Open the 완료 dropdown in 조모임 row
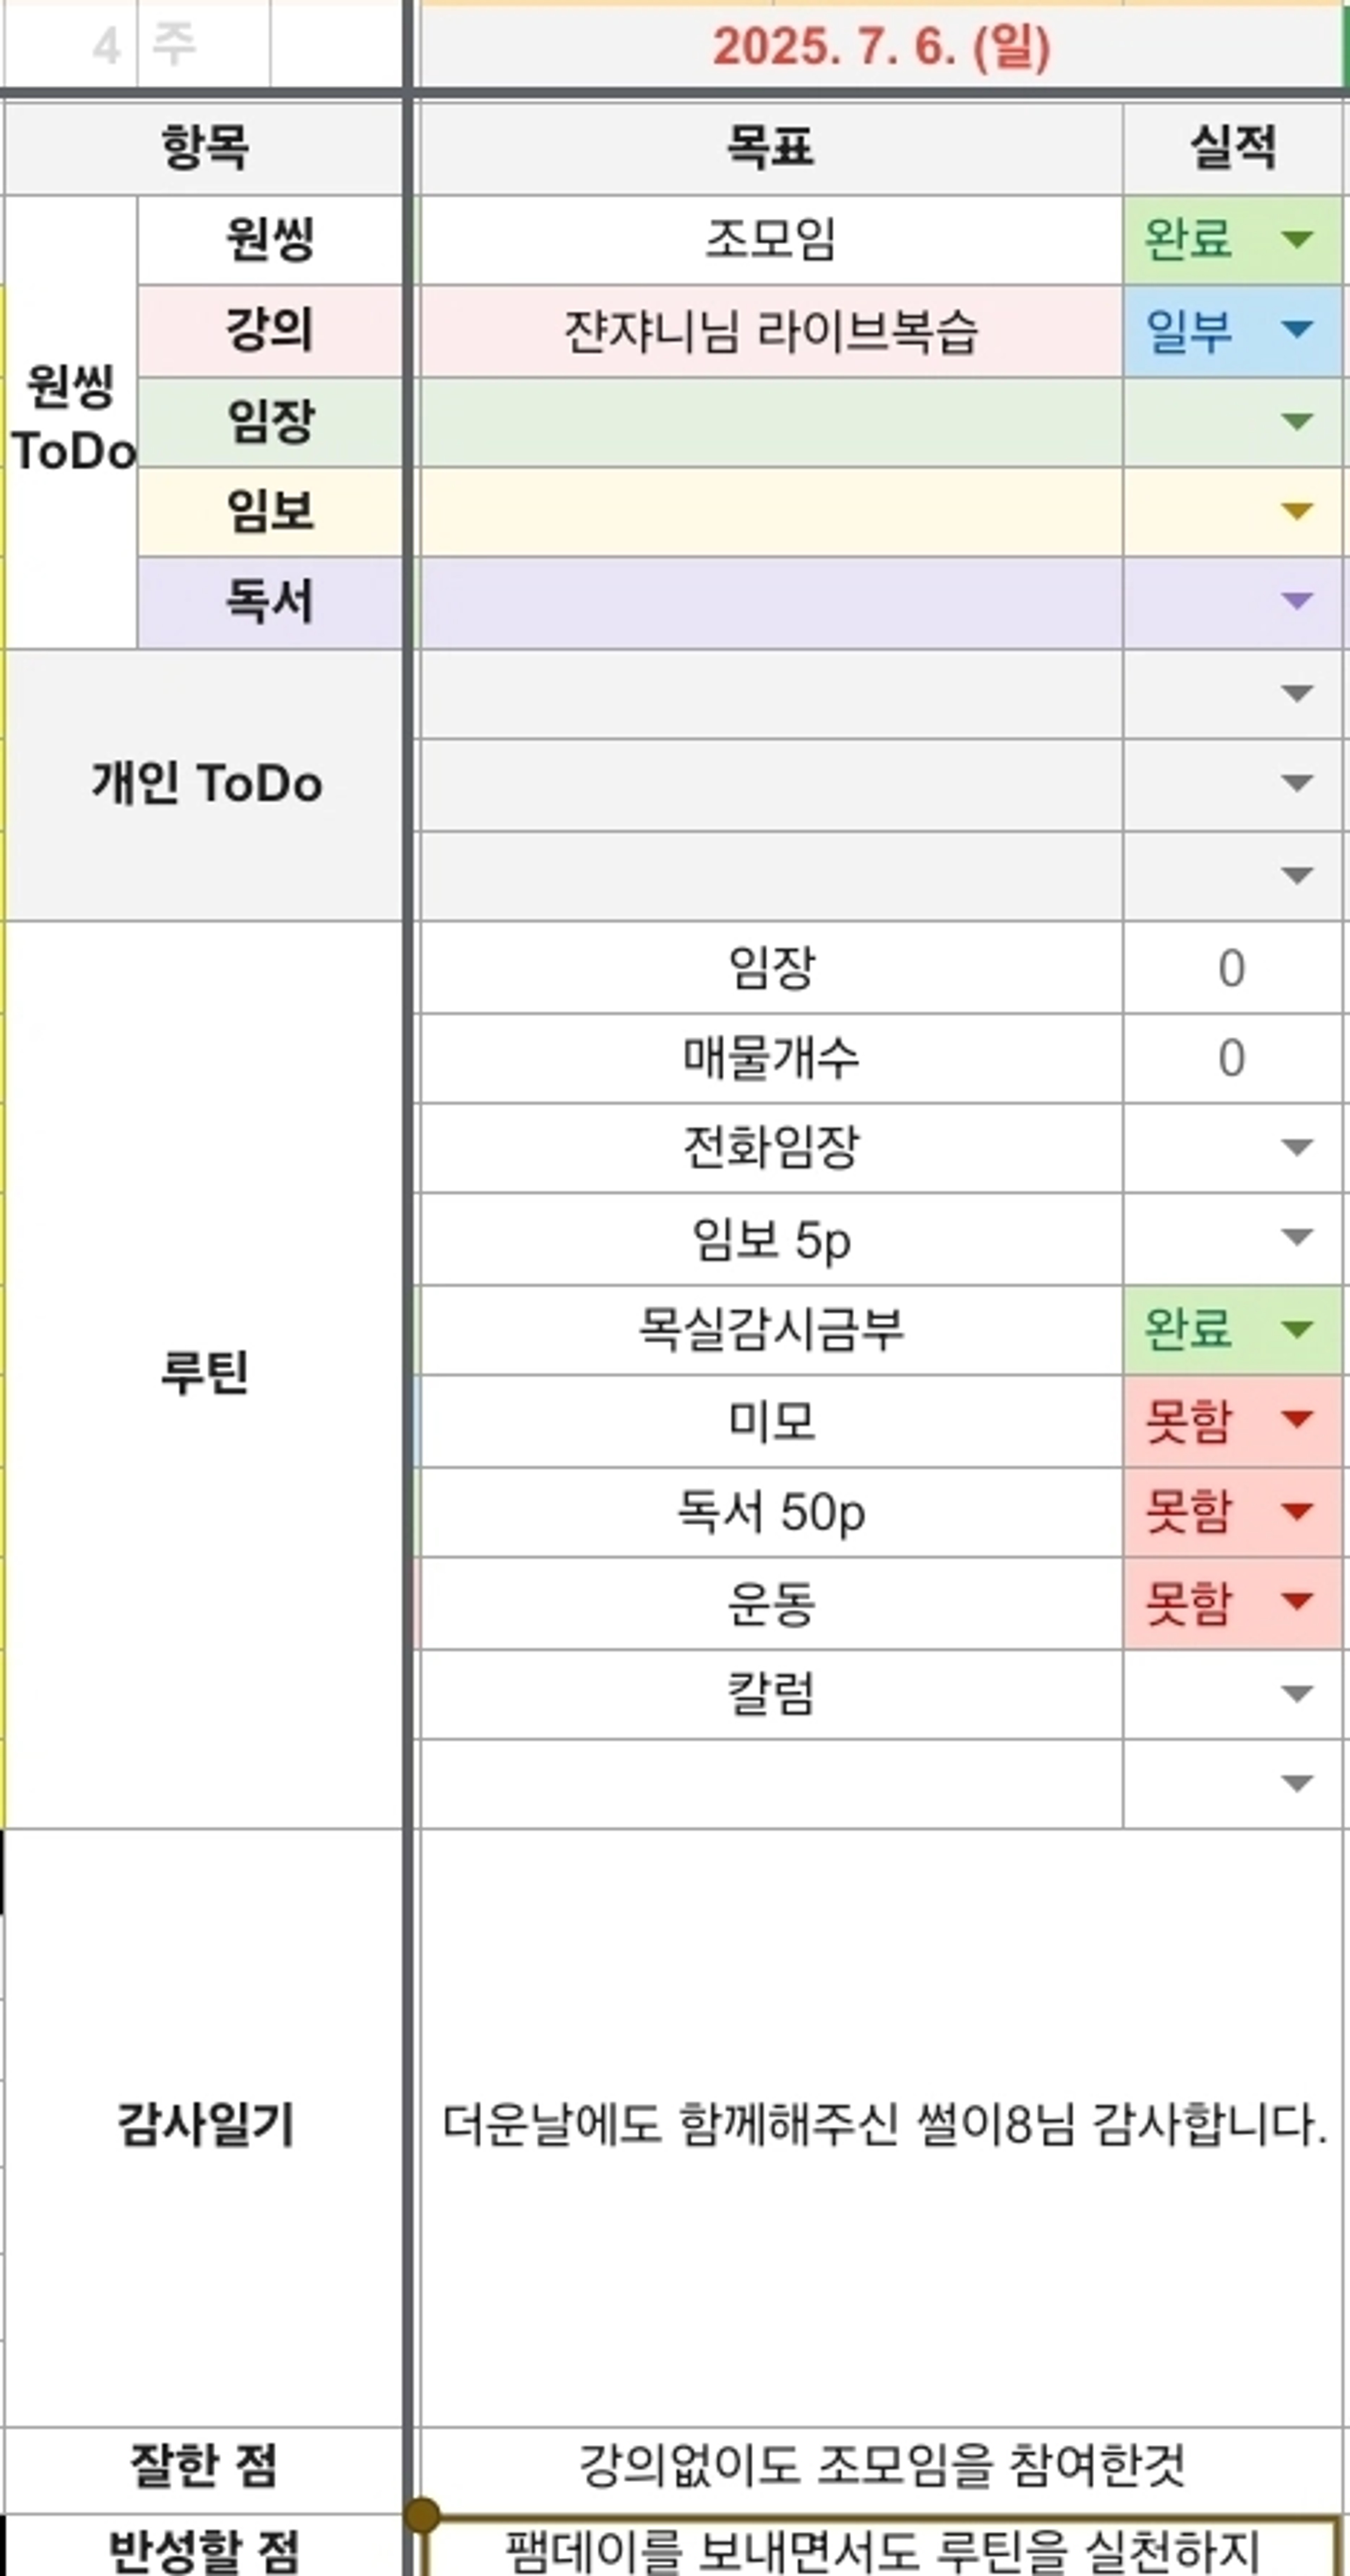This screenshot has height=2576, width=1350. coord(1296,239)
